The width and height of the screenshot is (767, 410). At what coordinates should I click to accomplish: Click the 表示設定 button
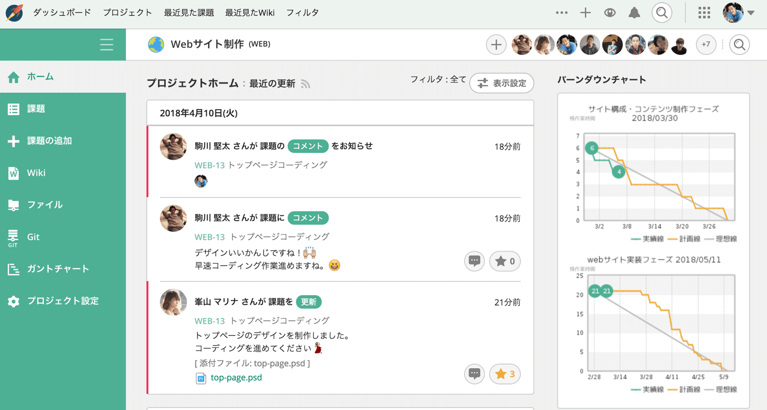pos(502,83)
